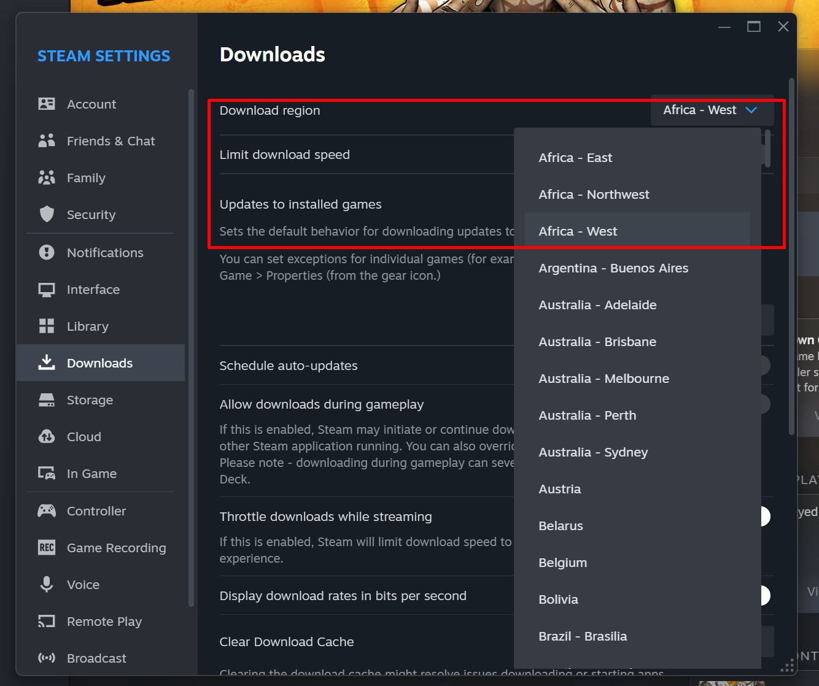Switch to Game Recording settings
The image size is (819, 686).
coord(101,548)
